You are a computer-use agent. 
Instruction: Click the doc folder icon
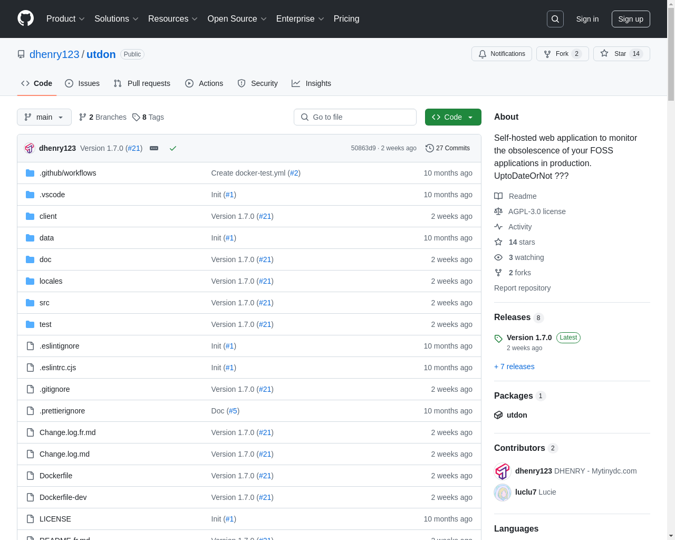30,259
